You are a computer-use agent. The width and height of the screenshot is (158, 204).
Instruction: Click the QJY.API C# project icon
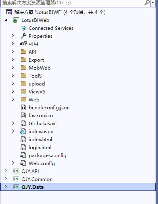click(16, 171)
